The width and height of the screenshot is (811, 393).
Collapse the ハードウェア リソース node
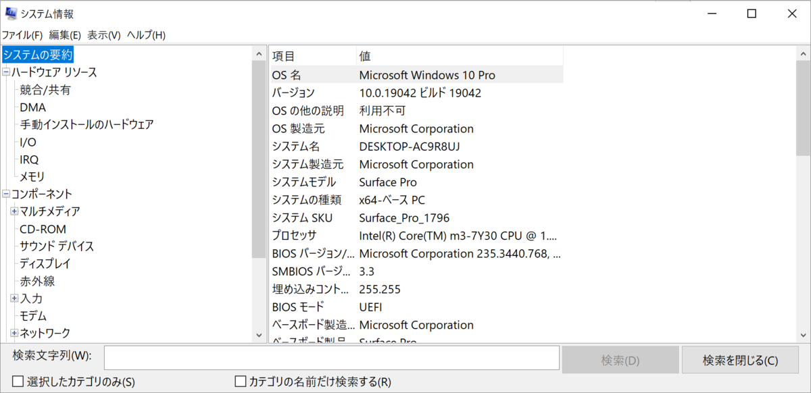(6, 72)
